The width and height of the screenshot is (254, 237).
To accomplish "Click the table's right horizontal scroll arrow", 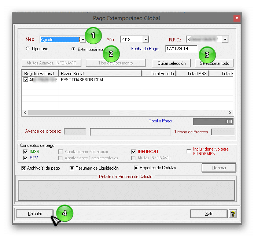I will (230, 113).
